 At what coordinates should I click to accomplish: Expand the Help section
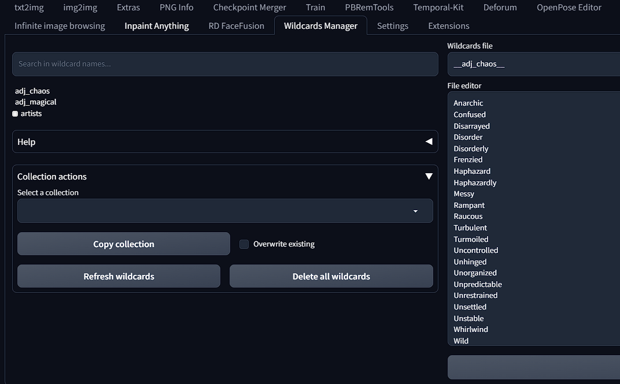(x=429, y=141)
